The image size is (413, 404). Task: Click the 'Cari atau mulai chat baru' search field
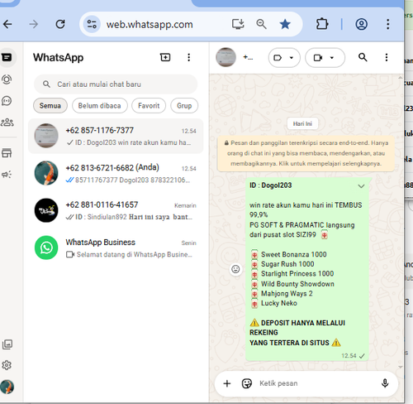(116, 84)
